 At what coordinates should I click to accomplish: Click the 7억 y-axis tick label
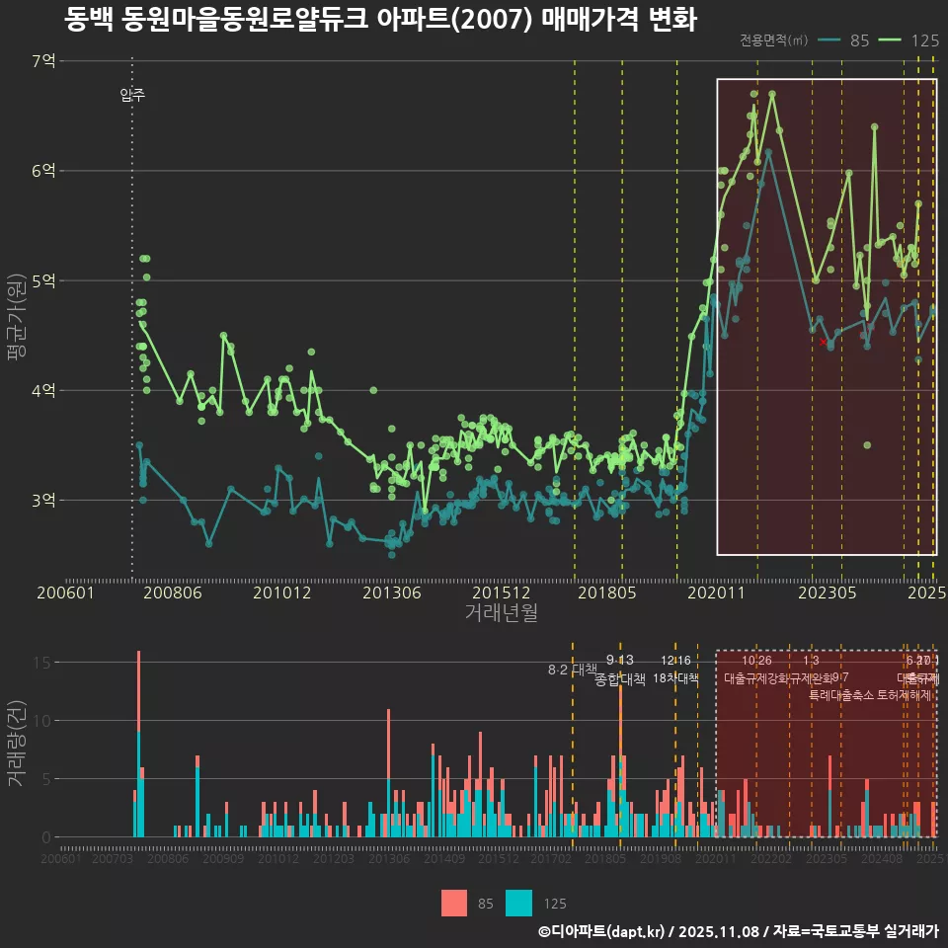point(43,61)
